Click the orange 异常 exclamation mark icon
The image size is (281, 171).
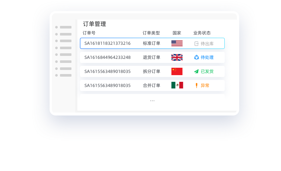(x=197, y=85)
